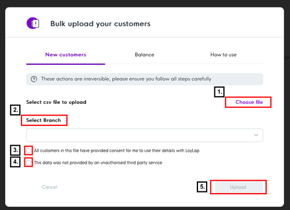Click the step 3 number marker
Screen dimensions: 290x210
15,150
